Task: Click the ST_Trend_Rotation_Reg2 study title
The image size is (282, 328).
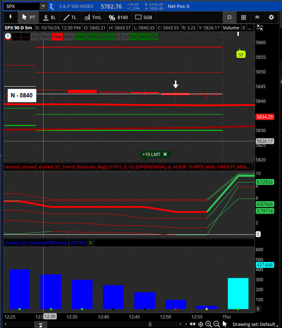Action: (128, 167)
